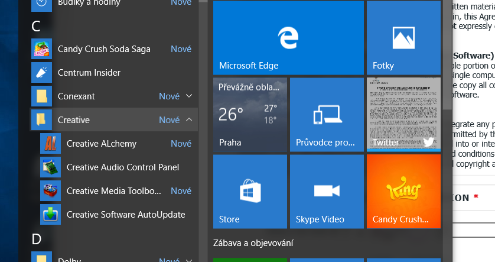This screenshot has height=262, width=495.
Task: Launch the Creative Media Toolbox icon
Action: pos(50,191)
